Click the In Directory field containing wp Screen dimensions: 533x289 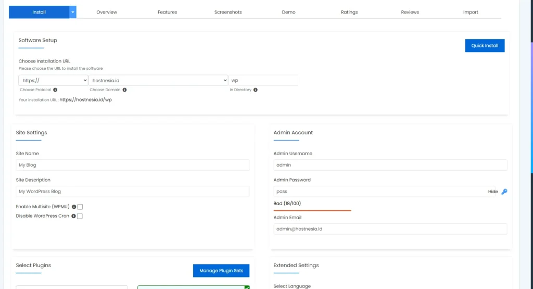263,80
